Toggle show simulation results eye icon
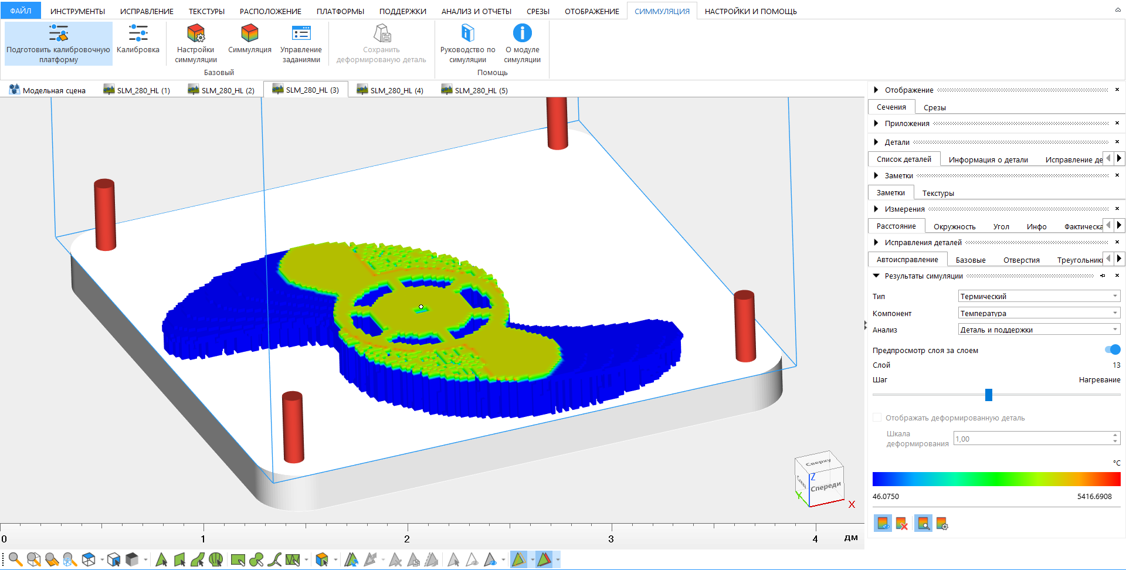1126x570 pixels. click(883, 523)
